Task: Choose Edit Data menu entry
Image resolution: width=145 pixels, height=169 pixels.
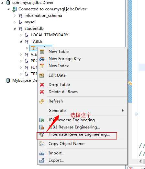Action: click(x=83, y=75)
